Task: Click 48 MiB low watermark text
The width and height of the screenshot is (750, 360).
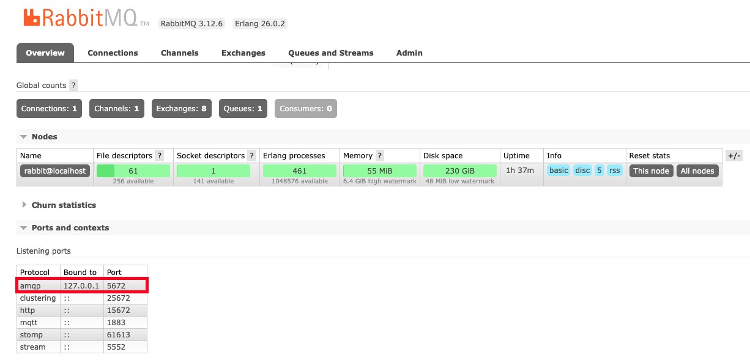Action: coord(460,182)
